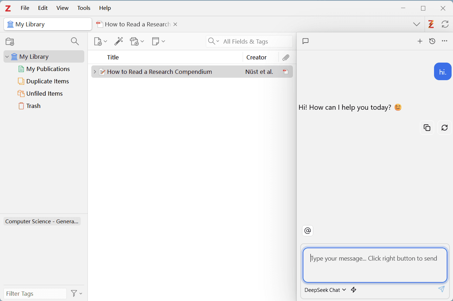The image size is (453, 301).
Task: Click the magic wand Add by Identifier icon
Action: (x=119, y=41)
